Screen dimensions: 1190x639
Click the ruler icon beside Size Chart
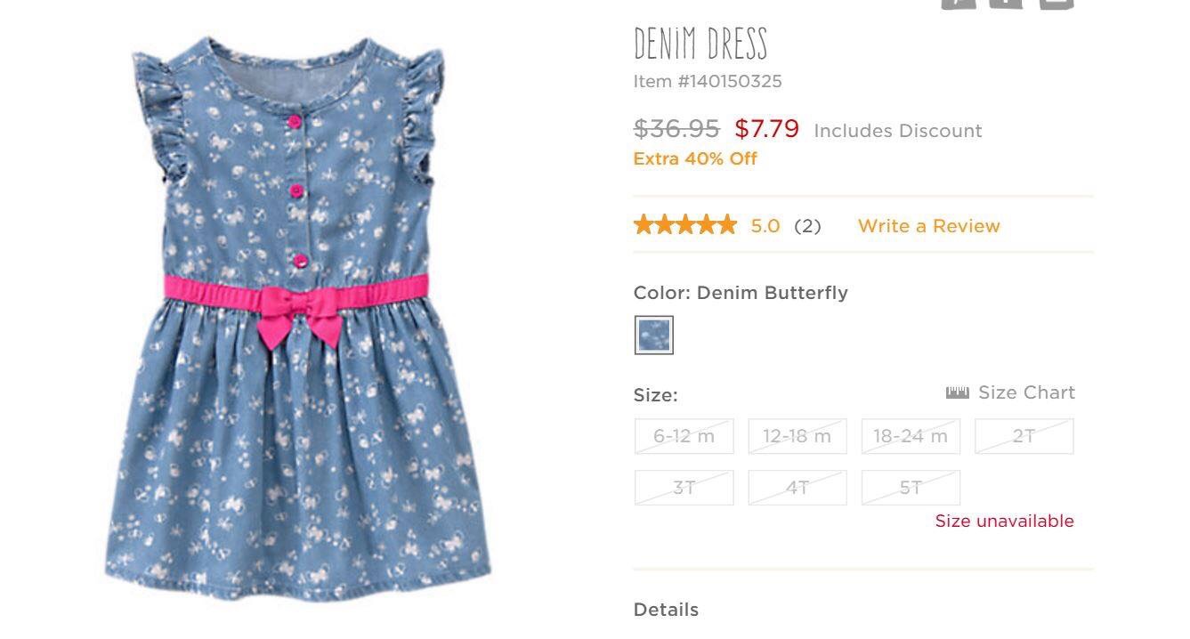[x=957, y=392]
